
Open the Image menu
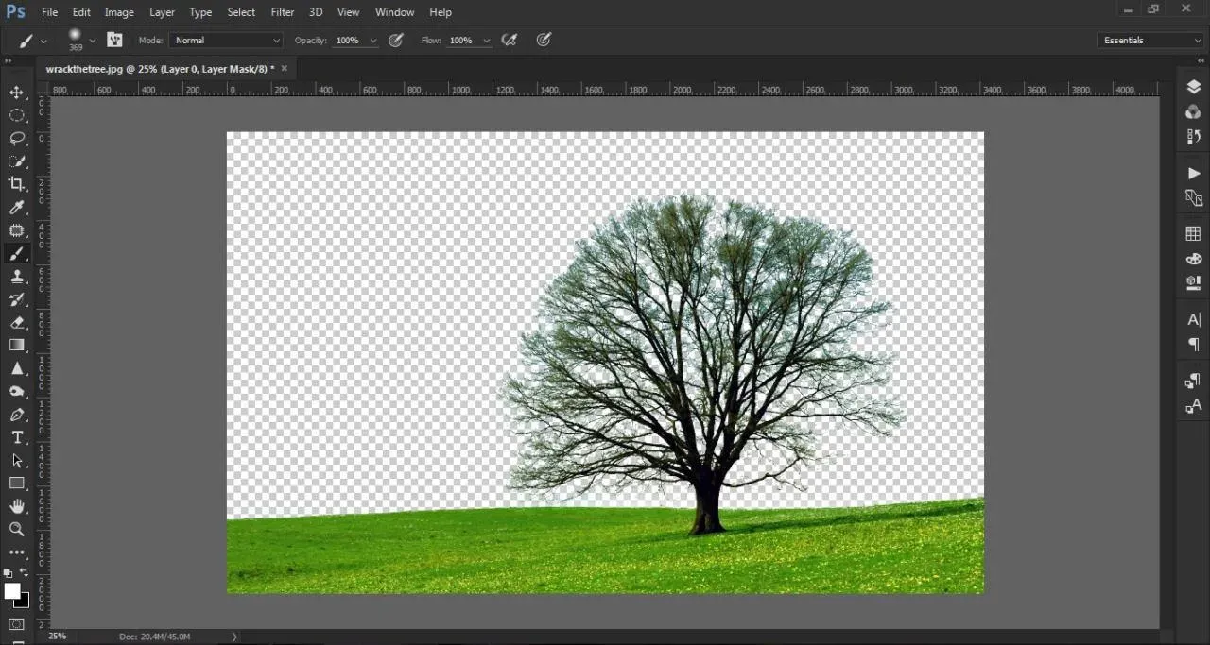(x=119, y=12)
